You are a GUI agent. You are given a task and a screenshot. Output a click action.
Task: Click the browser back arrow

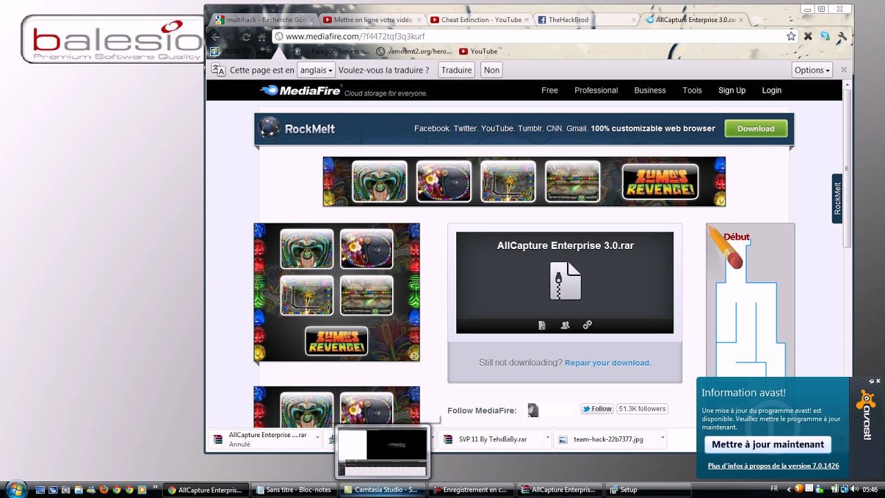click(x=216, y=37)
